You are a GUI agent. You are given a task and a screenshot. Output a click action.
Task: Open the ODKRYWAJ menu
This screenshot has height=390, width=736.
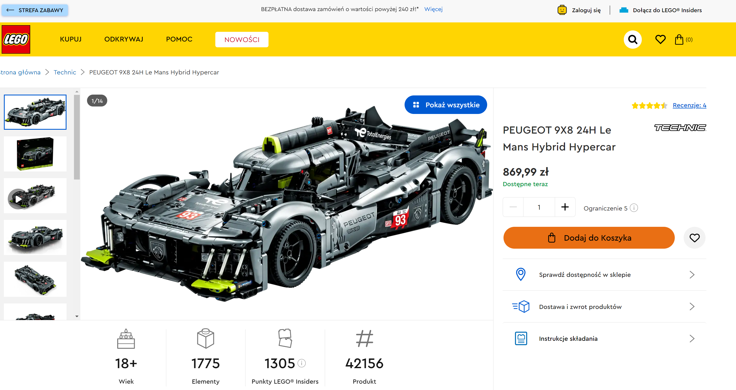(124, 39)
